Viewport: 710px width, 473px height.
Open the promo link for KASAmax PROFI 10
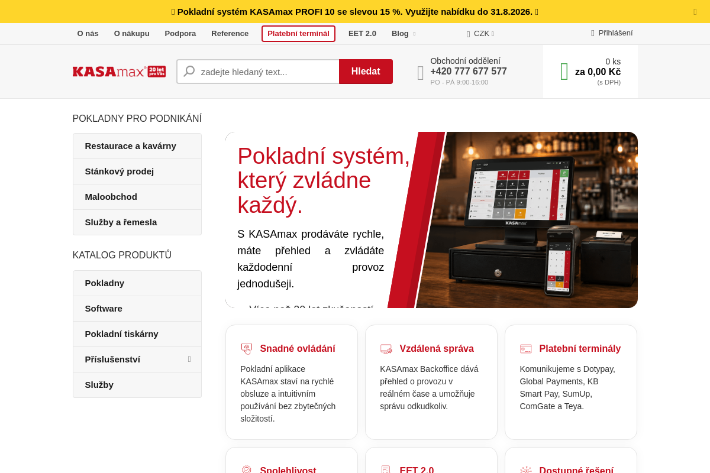click(x=355, y=12)
